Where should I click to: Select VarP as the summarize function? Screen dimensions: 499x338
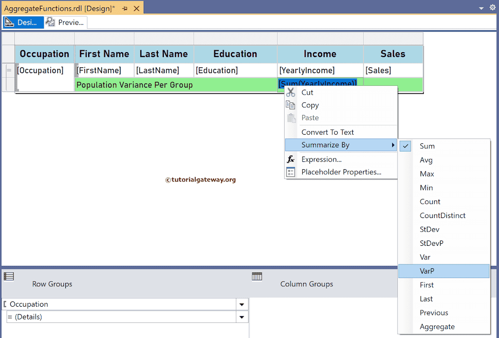(x=427, y=271)
